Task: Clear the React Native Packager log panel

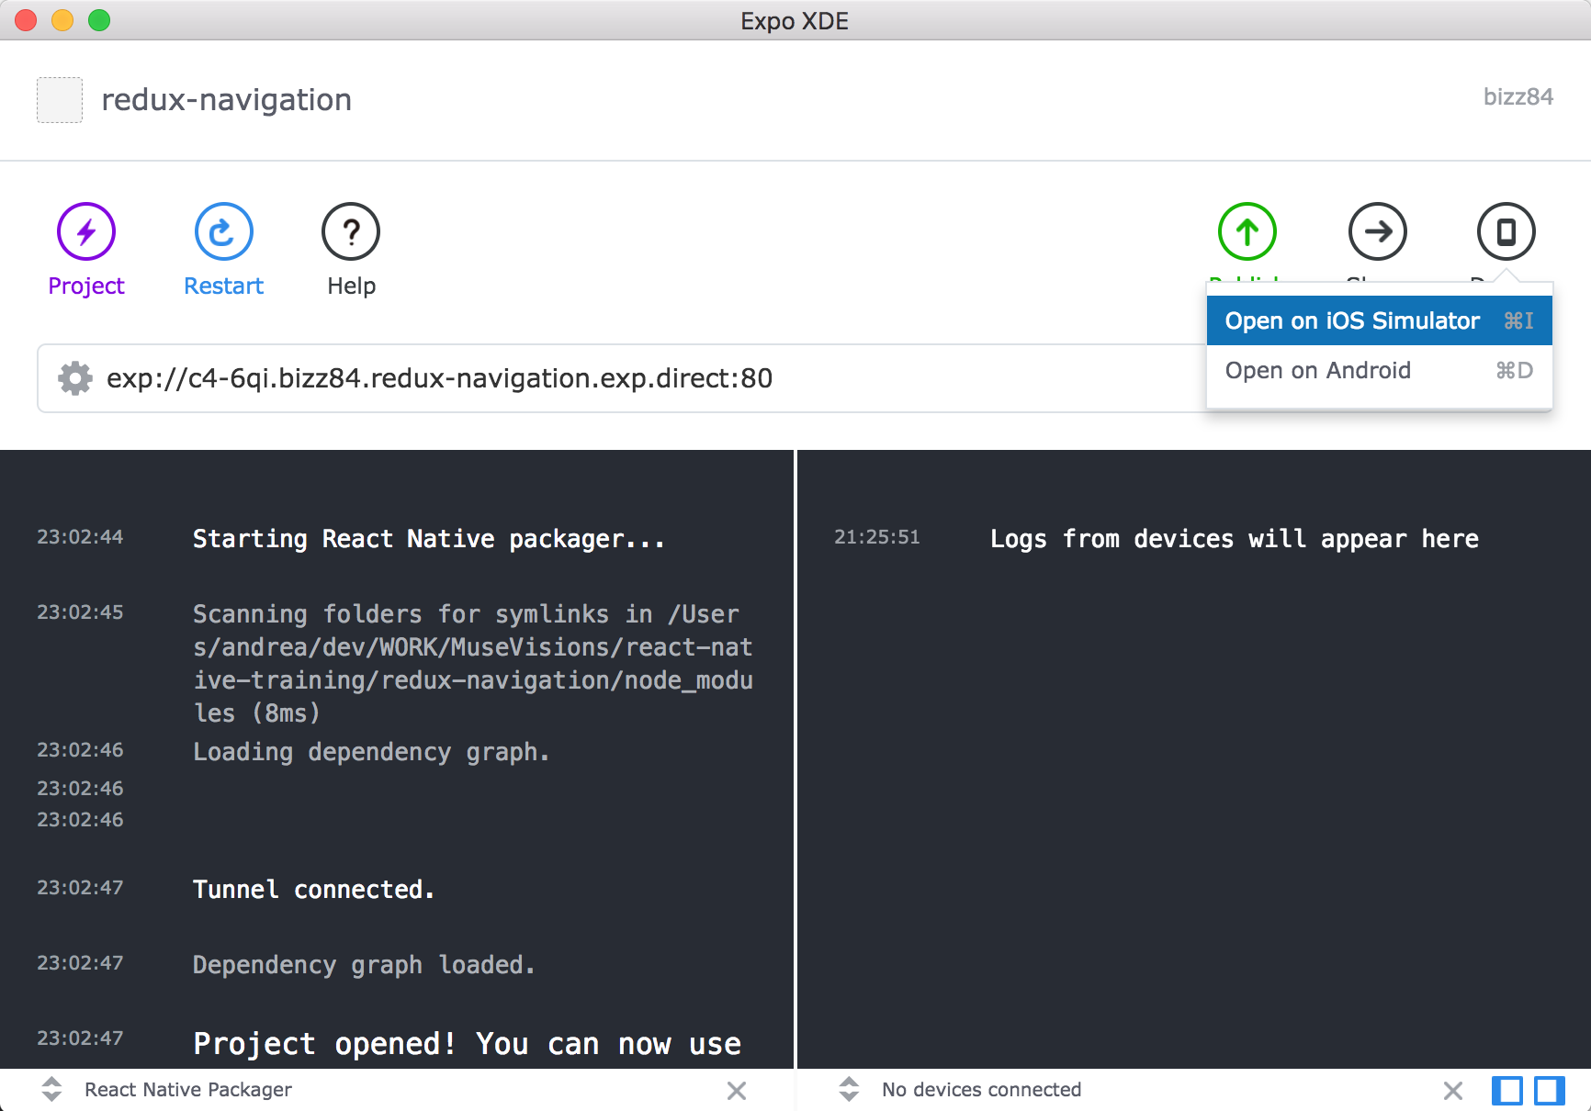Action: (736, 1091)
